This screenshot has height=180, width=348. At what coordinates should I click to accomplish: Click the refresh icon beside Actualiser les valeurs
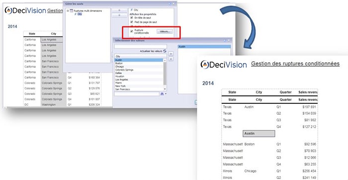165,51
